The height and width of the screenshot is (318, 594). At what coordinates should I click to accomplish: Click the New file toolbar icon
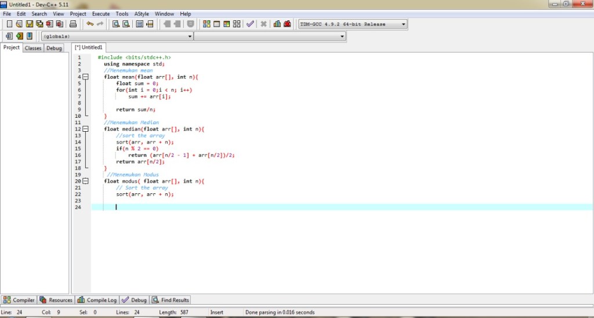pos(9,24)
